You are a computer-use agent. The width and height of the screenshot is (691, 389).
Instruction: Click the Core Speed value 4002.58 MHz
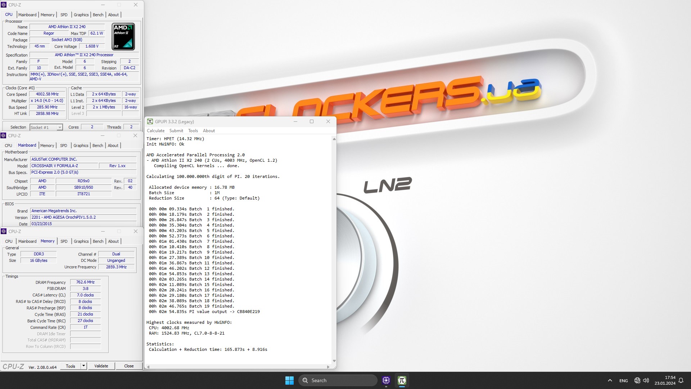[x=47, y=94]
